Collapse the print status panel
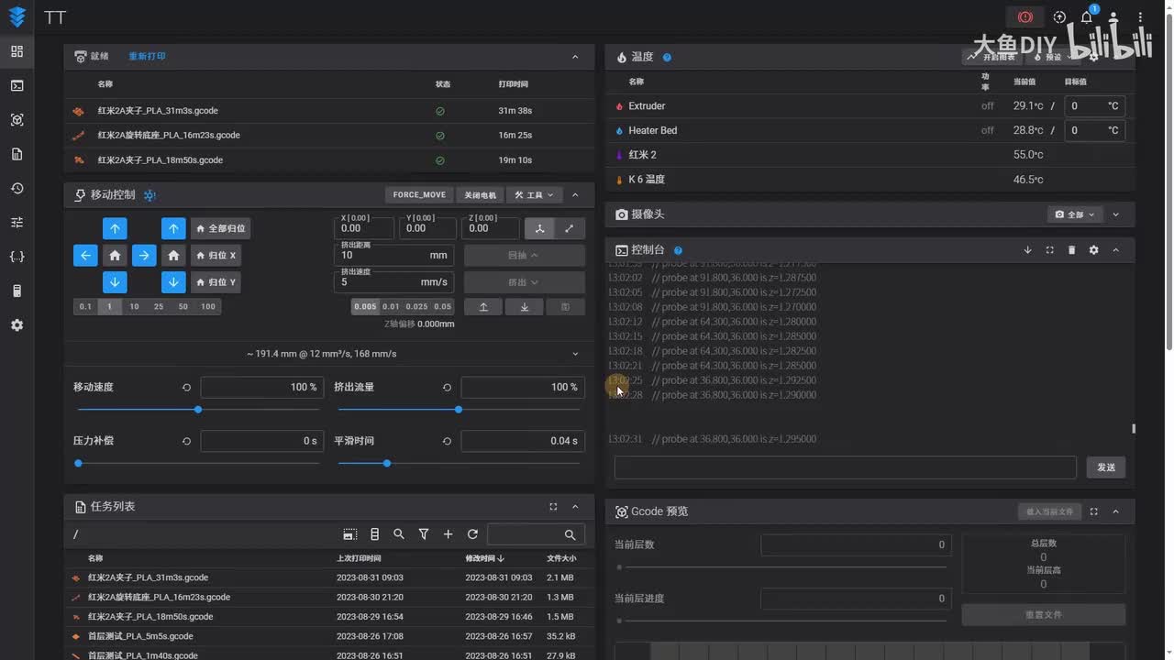Image resolution: width=1174 pixels, height=660 pixels. coord(575,57)
